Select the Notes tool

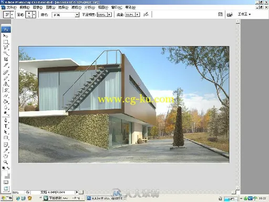click(x=6, y=145)
